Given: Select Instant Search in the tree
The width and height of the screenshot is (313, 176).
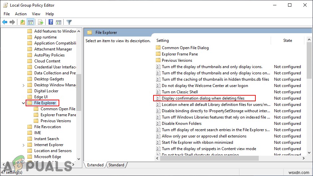Looking at the screenshot, I should tap(47, 139).
